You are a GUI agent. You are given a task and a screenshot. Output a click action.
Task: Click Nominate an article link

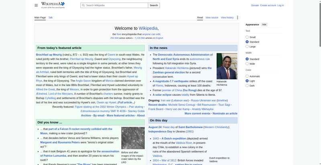(x=225, y=114)
